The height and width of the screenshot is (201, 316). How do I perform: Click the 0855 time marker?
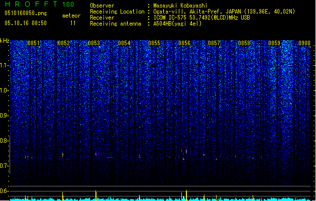[x=154, y=43]
